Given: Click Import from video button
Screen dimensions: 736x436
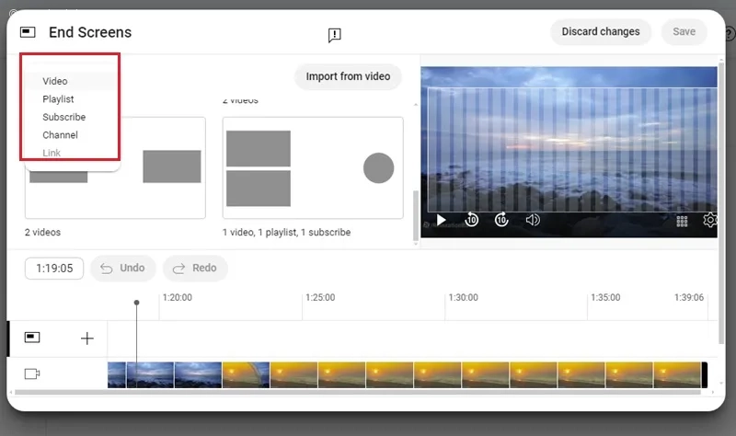Looking at the screenshot, I should pos(348,76).
